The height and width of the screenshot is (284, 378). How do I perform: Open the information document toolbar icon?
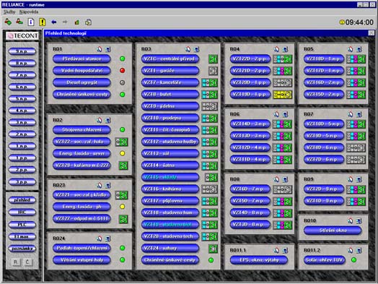point(31,22)
